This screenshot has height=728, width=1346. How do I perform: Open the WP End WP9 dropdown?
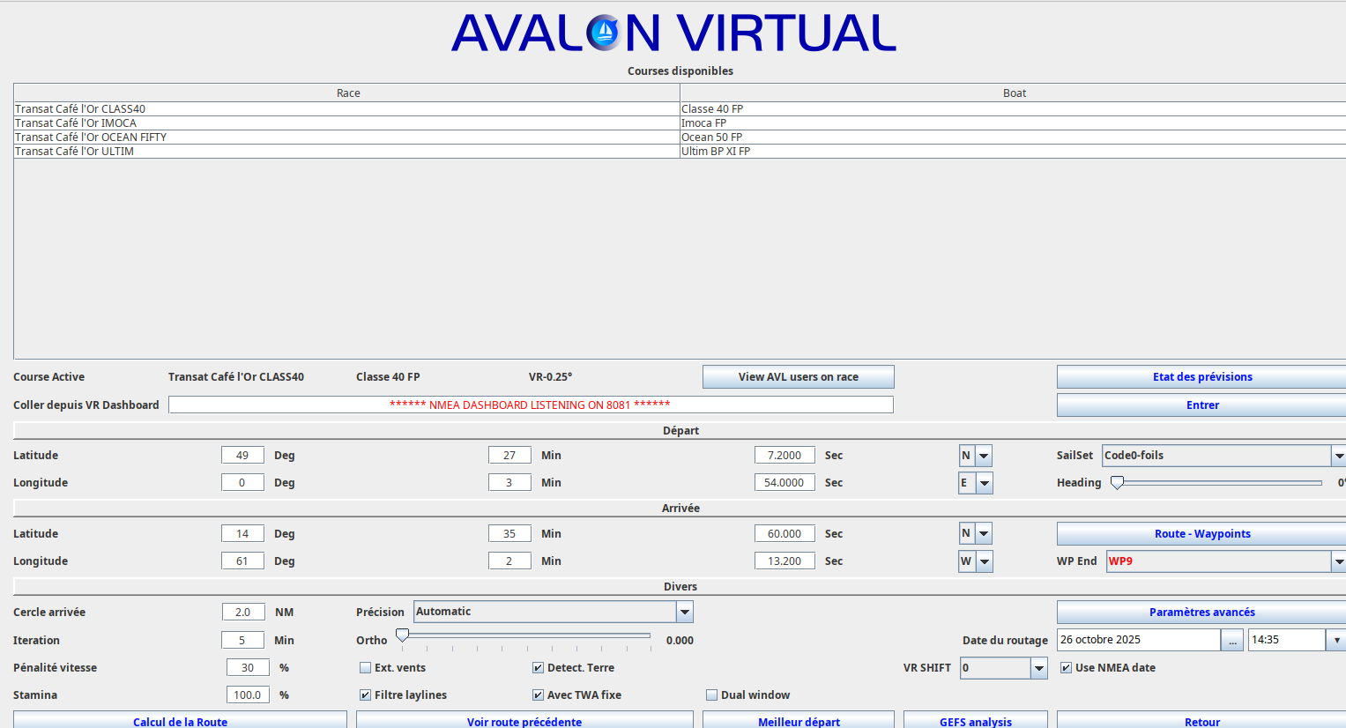(x=1339, y=561)
